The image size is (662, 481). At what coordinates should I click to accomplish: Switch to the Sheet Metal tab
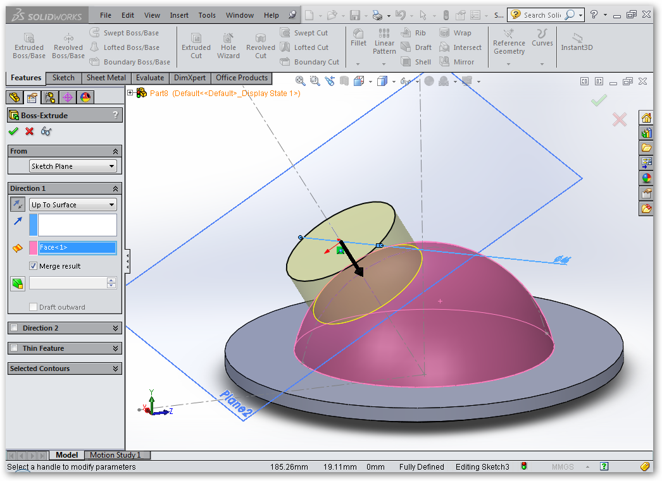pos(106,78)
